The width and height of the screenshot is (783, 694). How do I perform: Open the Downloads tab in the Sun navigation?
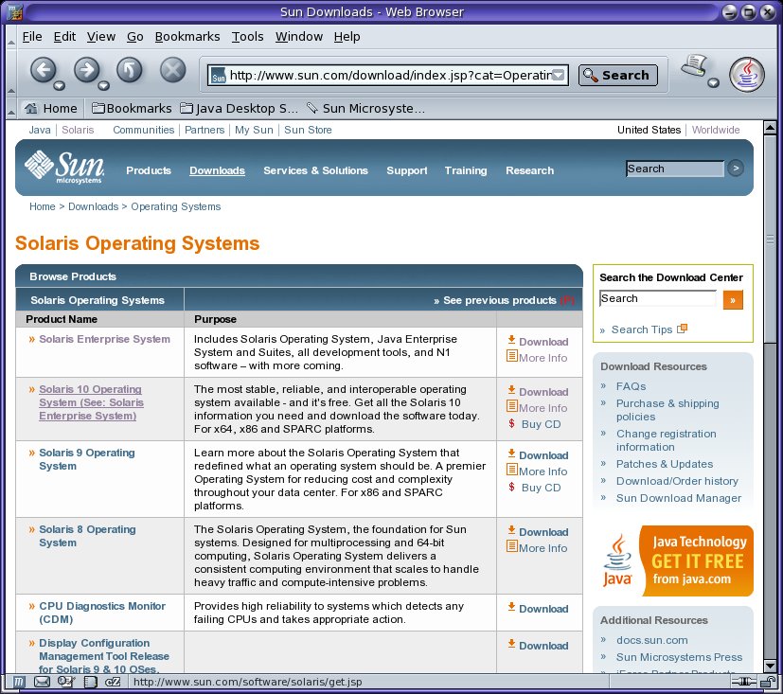tap(217, 170)
